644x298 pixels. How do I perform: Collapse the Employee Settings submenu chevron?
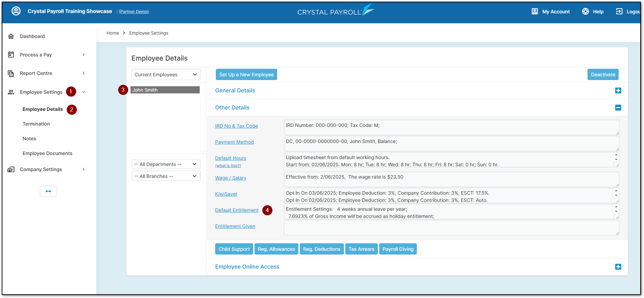coord(84,92)
